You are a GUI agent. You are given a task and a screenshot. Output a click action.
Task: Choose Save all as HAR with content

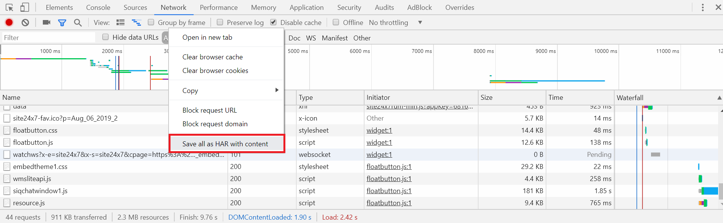click(x=225, y=144)
